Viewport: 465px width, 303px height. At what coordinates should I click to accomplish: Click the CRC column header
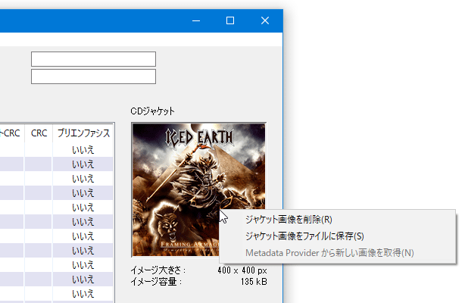39,133
